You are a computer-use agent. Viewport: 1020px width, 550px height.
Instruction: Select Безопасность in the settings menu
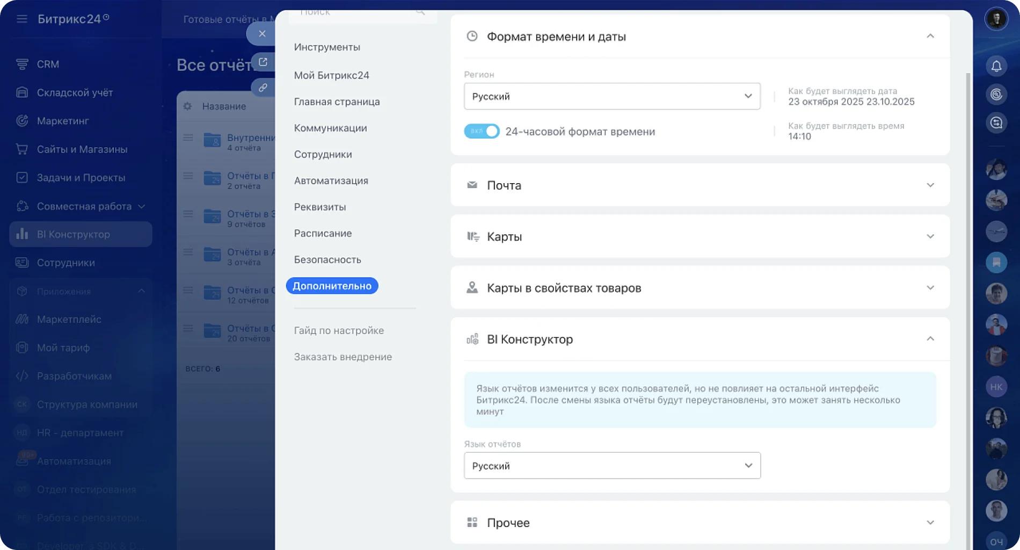327,259
